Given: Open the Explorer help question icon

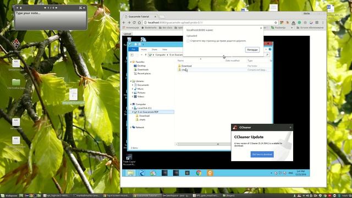Looking at the screenshot, I should pyautogui.click(x=270, y=49).
